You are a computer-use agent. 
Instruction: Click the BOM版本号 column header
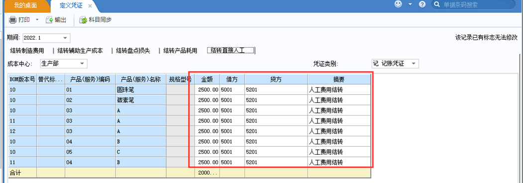pos(22,79)
